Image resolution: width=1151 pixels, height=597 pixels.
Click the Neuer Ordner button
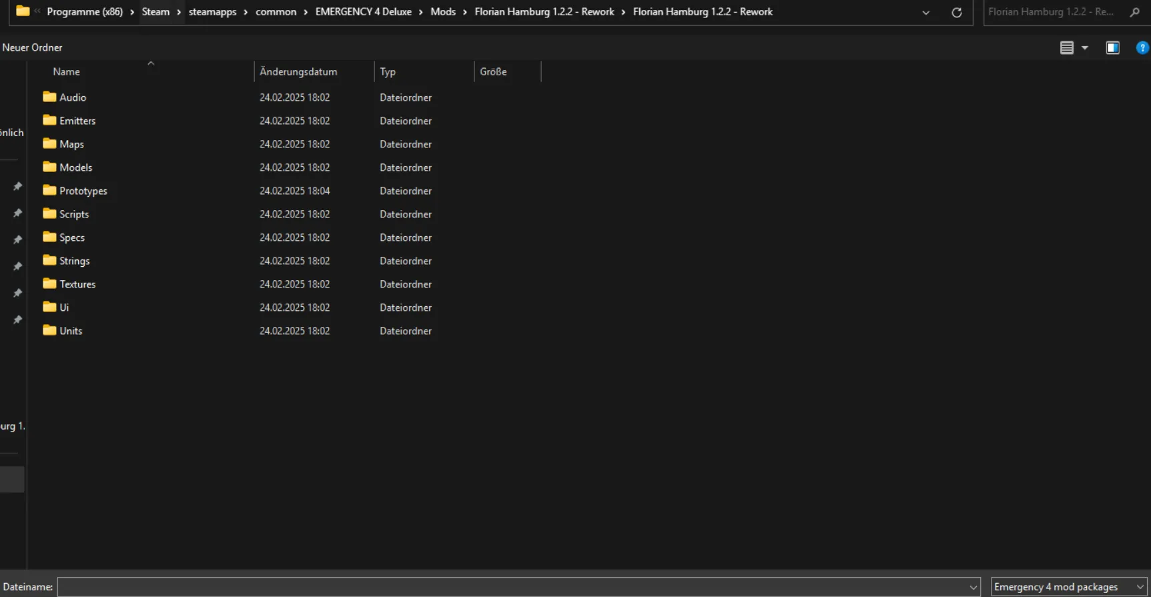32,47
